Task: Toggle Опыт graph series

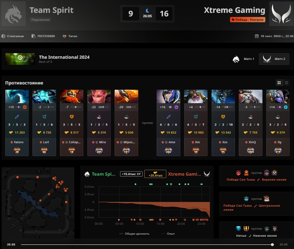Action: tap(168, 234)
